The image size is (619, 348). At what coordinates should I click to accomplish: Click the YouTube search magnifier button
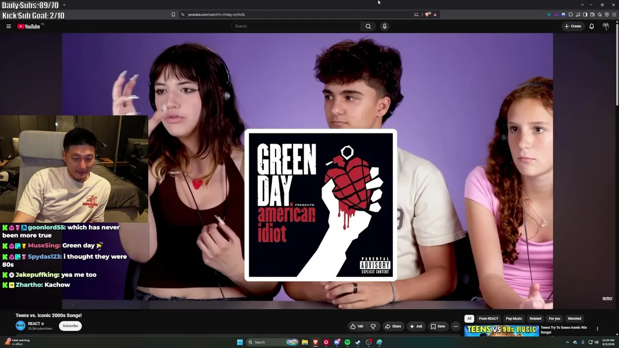click(368, 26)
